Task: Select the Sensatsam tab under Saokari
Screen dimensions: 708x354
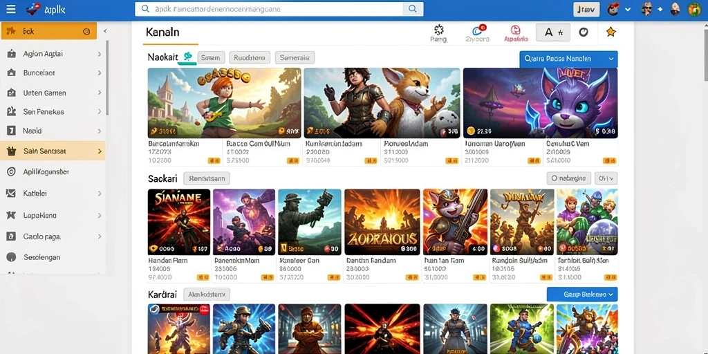Action: 207,178
